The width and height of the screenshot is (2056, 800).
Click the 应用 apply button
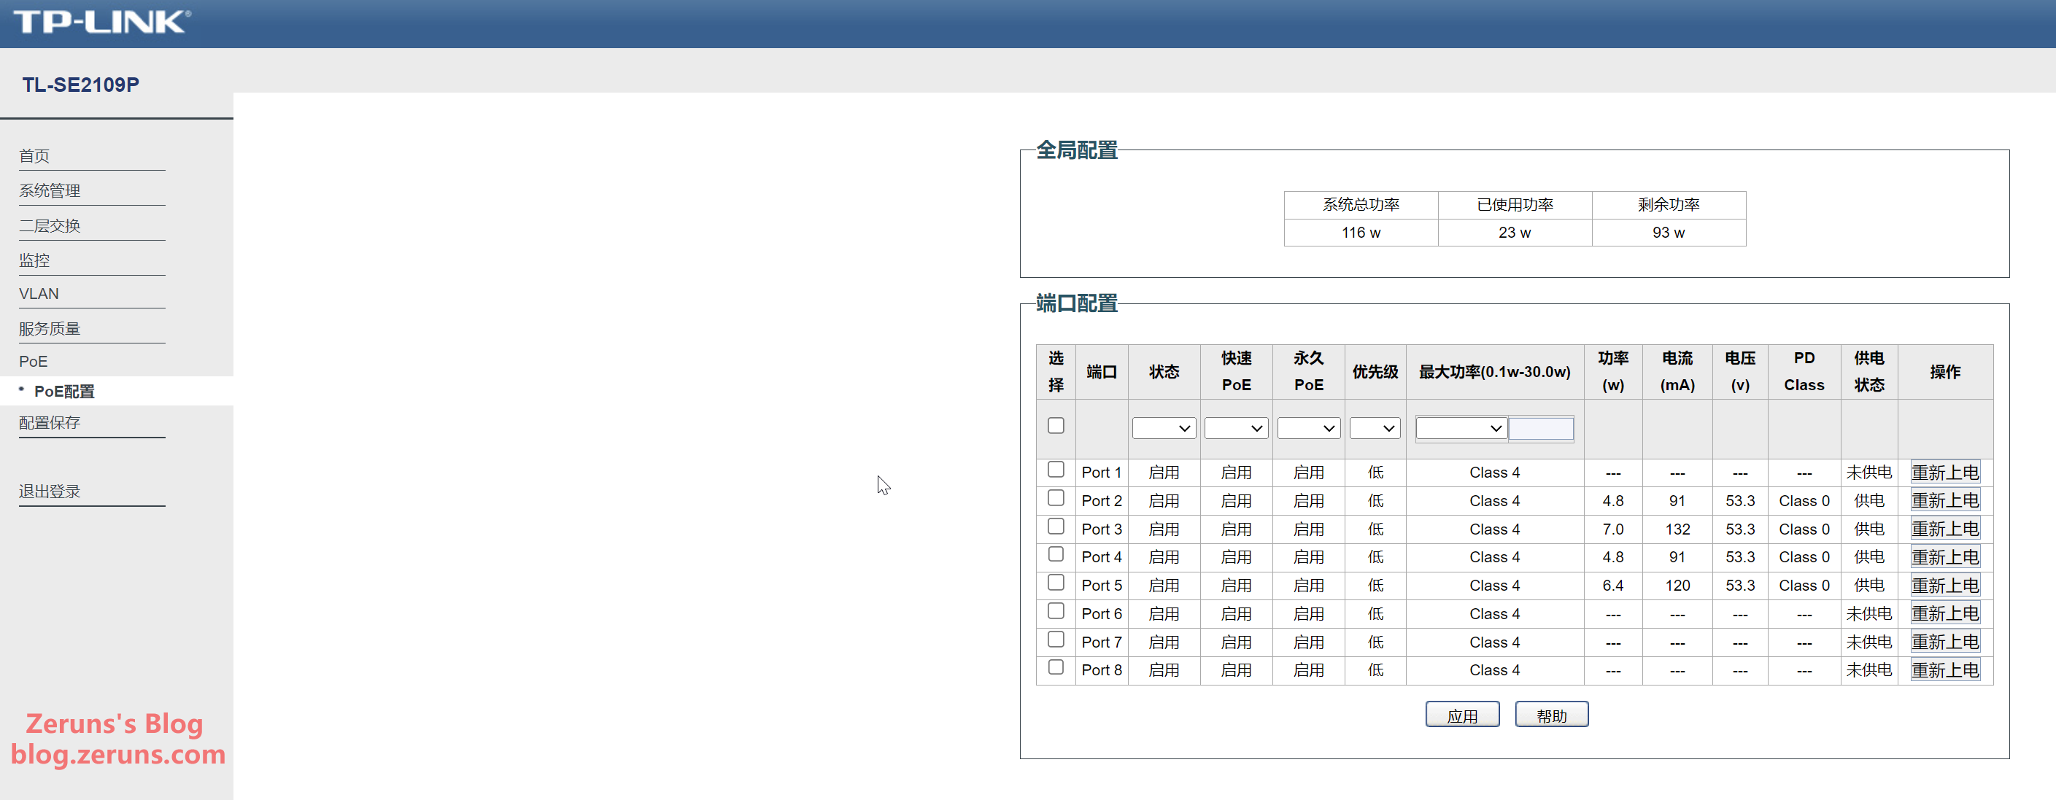tap(1462, 715)
